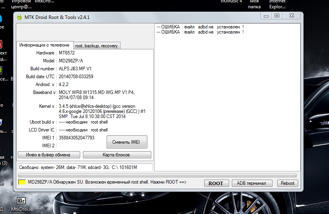Minimize the MTK Droid Root & Tools window
Viewport: 329px width, 214px height.
click(x=266, y=16)
